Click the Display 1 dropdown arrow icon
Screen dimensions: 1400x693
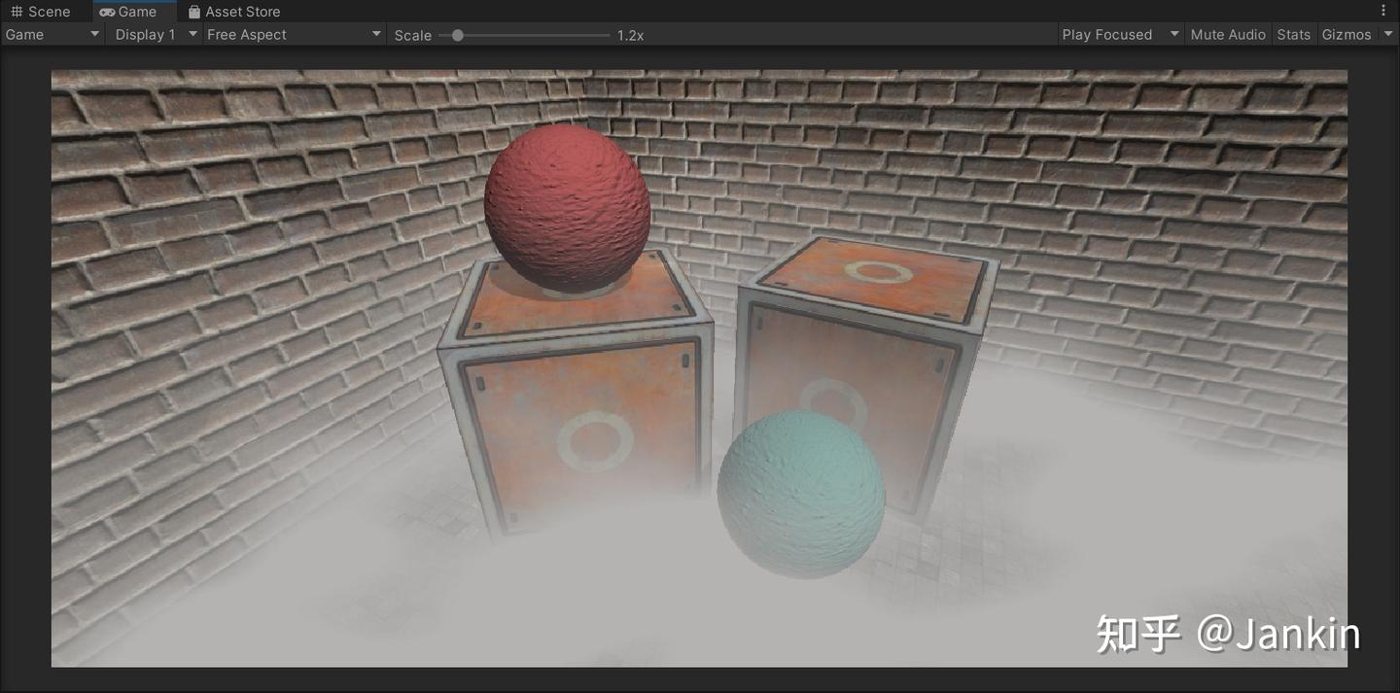coord(192,33)
